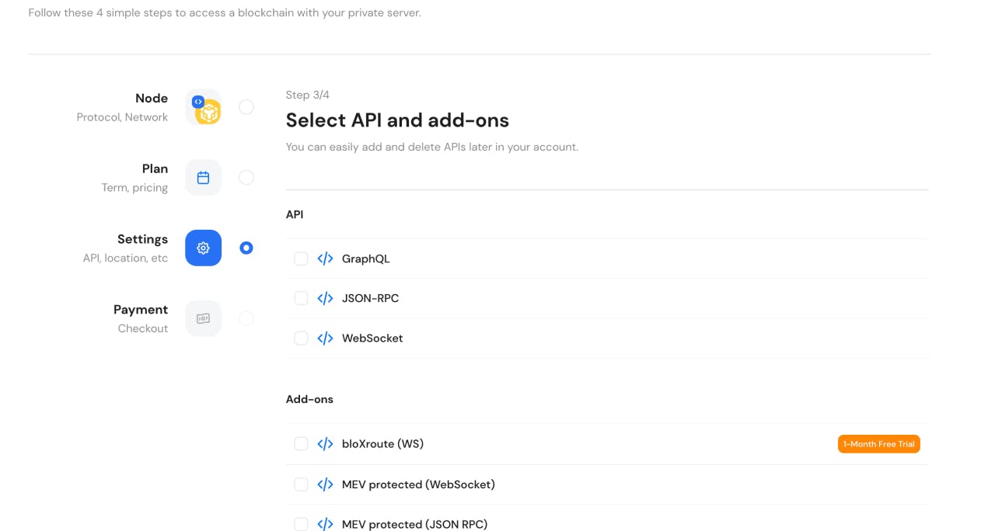Check the JSON-RPC API checkbox

pyautogui.click(x=301, y=298)
